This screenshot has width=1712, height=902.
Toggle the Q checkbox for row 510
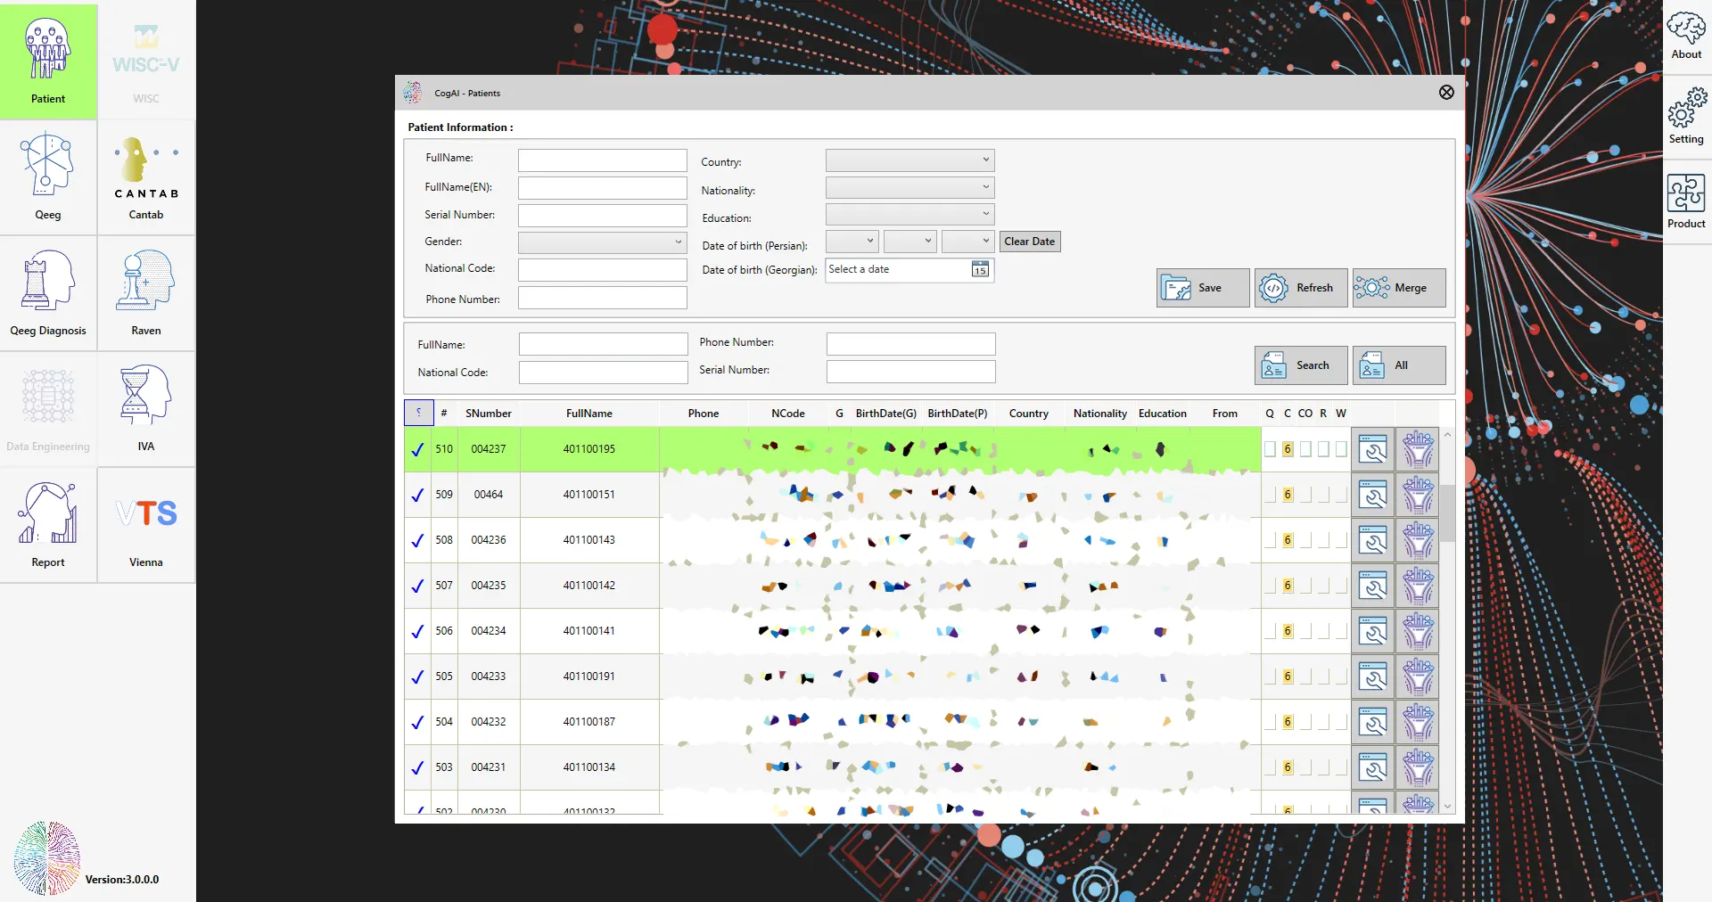(x=1270, y=449)
